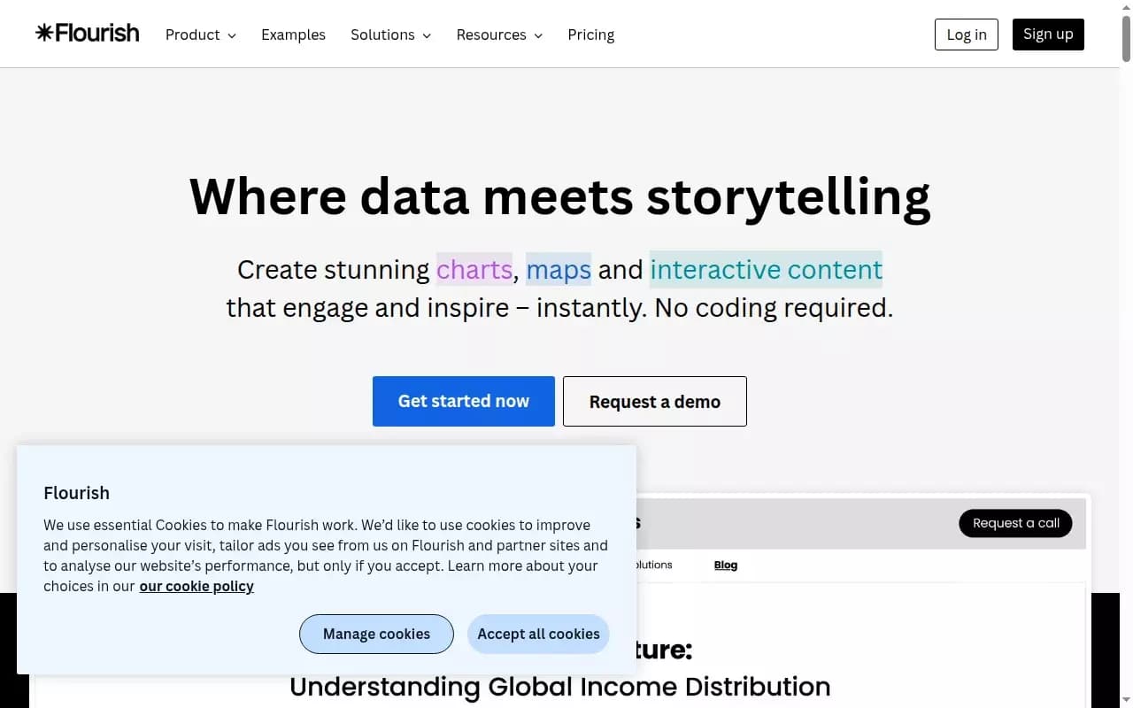Click the Log in button
Image resolution: width=1133 pixels, height=708 pixels.
point(967,35)
